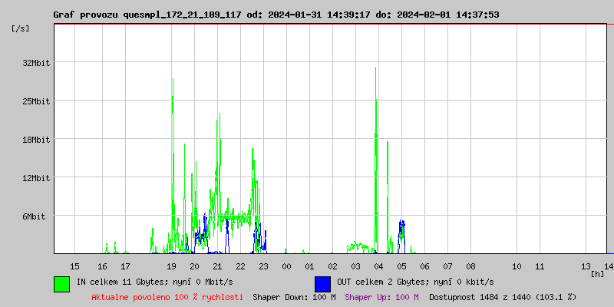Pick hour 08 on the time axis
614x307 pixels.
pos(470,266)
